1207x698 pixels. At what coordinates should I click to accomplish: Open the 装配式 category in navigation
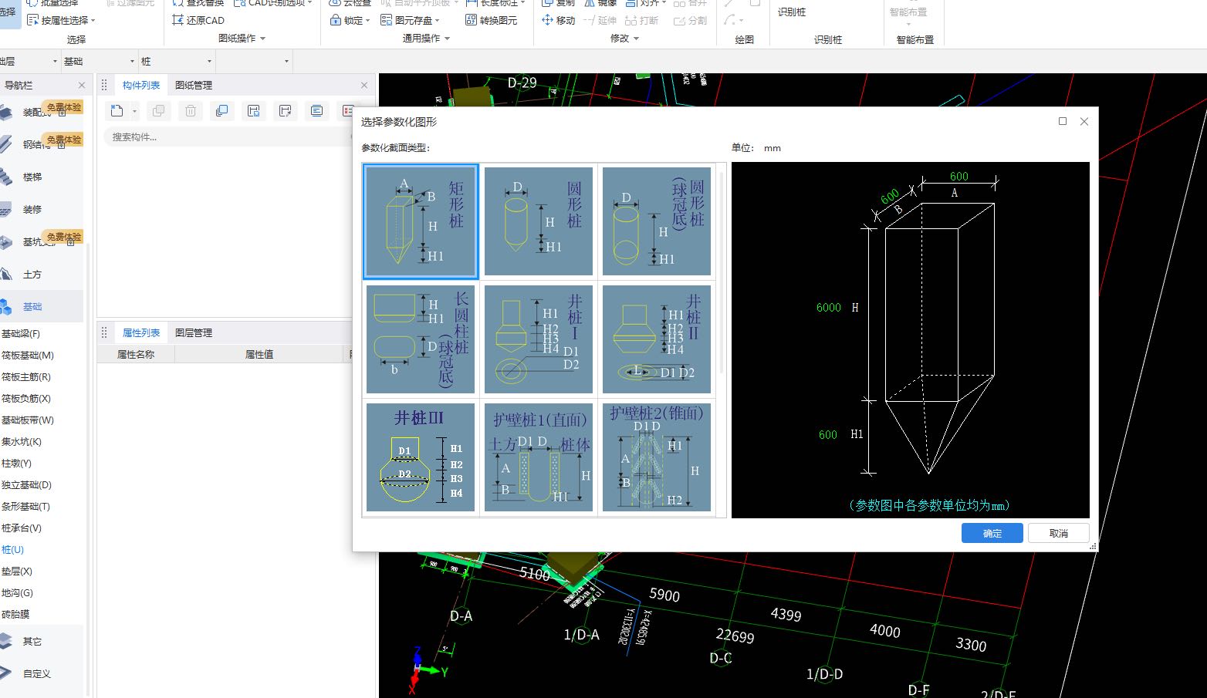(x=42, y=113)
